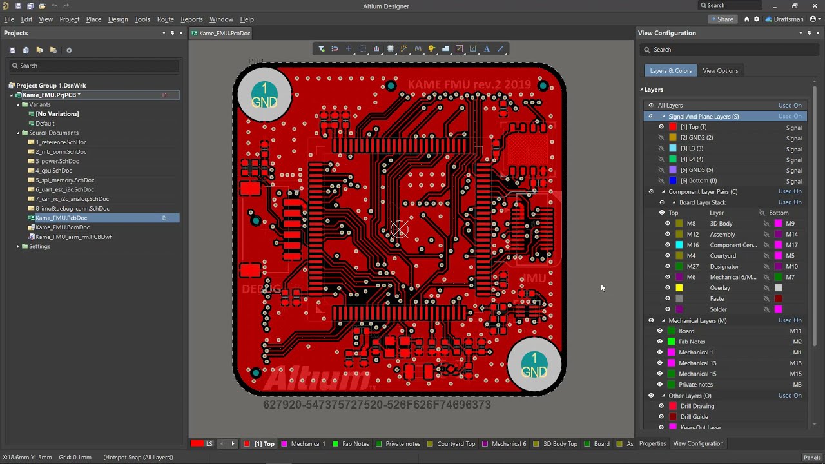Click the save icon in Projects panel
Viewport: 825px width, 464px height.
coord(12,50)
